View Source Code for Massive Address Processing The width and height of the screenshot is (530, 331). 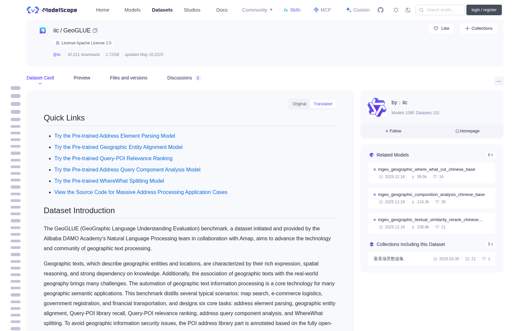tap(141, 192)
